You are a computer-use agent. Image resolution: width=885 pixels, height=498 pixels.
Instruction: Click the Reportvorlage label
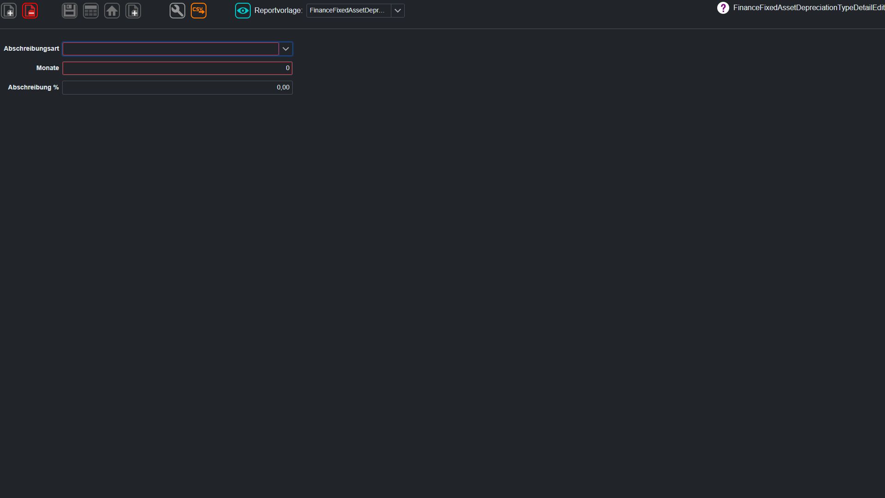click(278, 11)
